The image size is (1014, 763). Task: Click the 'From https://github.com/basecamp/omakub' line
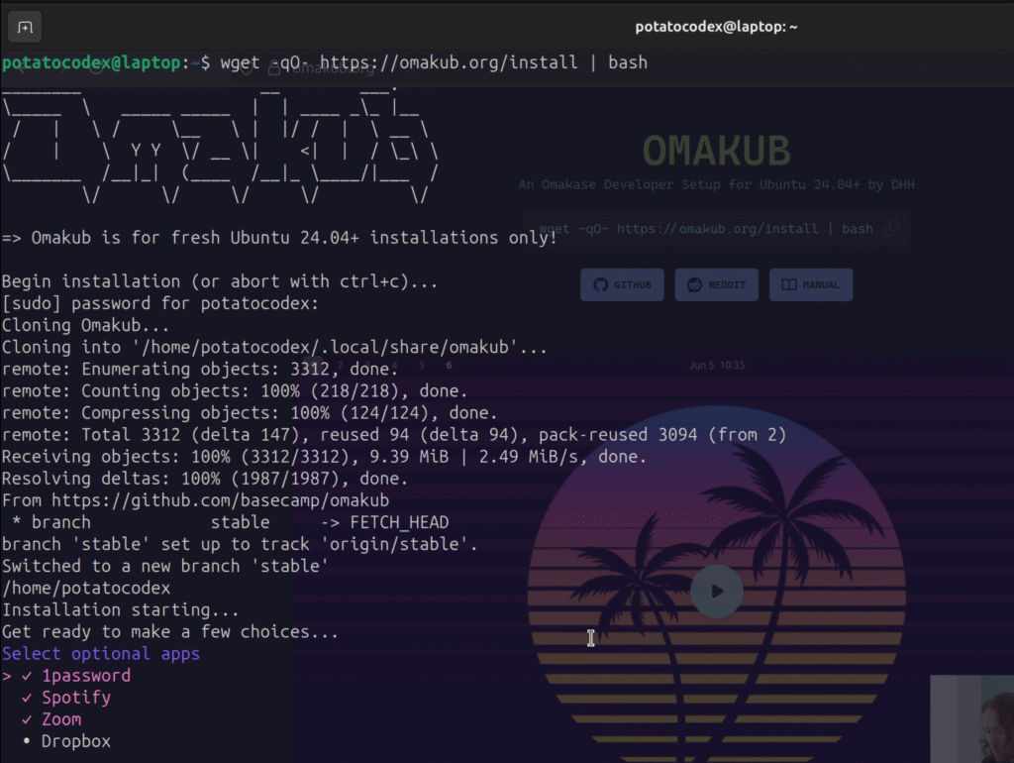(195, 500)
